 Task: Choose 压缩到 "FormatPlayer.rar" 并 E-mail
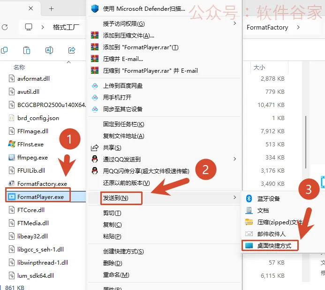[164, 70]
